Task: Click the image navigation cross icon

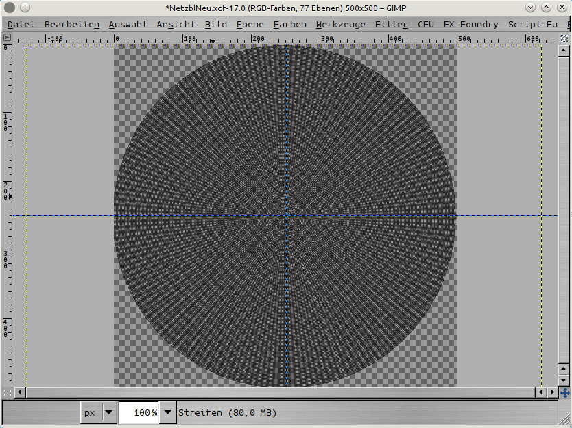Action: pyautogui.click(x=564, y=392)
